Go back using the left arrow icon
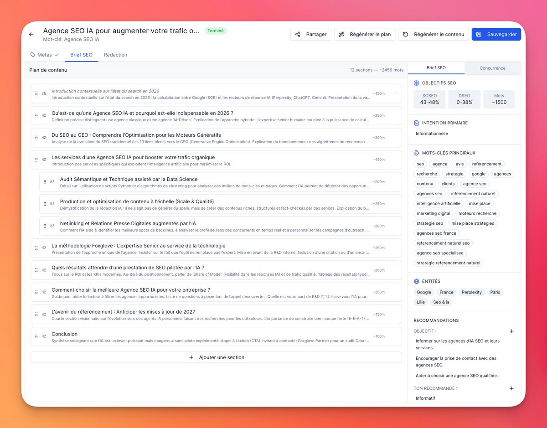Image resolution: width=547 pixels, height=428 pixels. coord(31,34)
